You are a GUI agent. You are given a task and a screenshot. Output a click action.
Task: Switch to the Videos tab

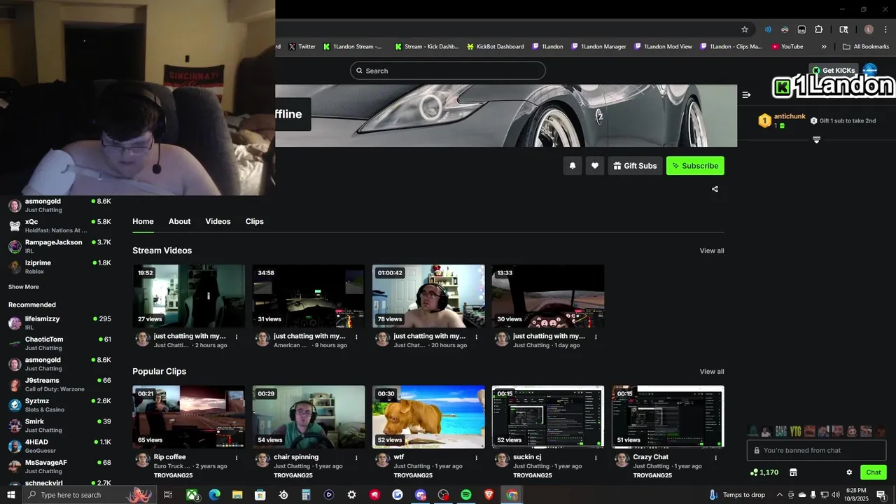point(218,221)
